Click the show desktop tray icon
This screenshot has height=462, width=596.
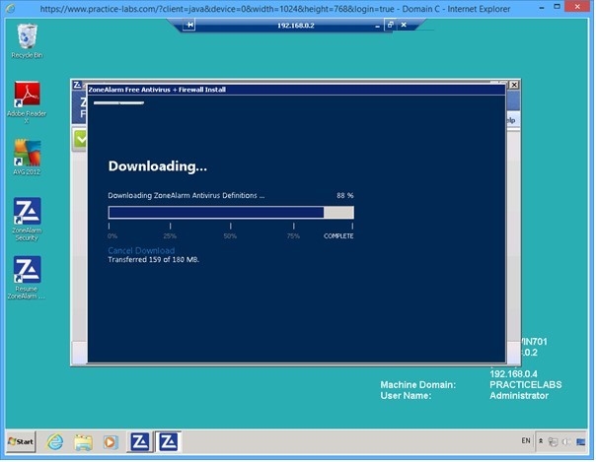point(580,441)
